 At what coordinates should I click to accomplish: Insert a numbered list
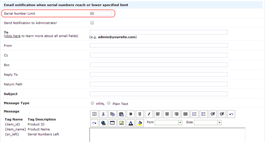(195, 114)
